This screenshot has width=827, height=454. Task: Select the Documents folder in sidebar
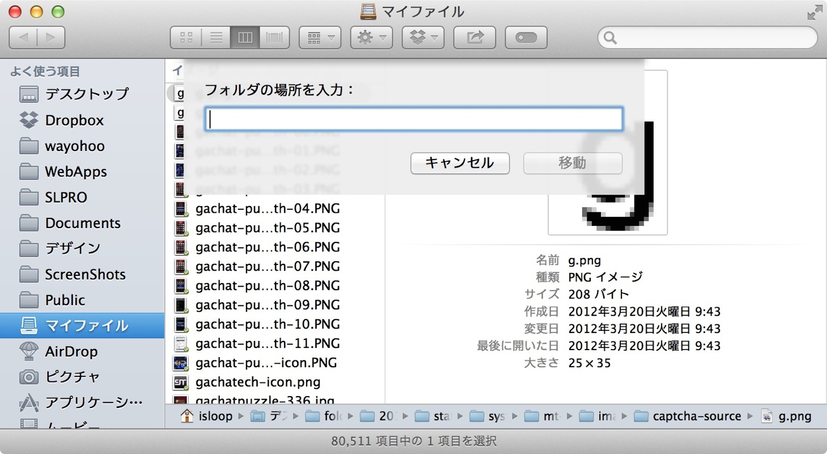[x=82, y=223]
